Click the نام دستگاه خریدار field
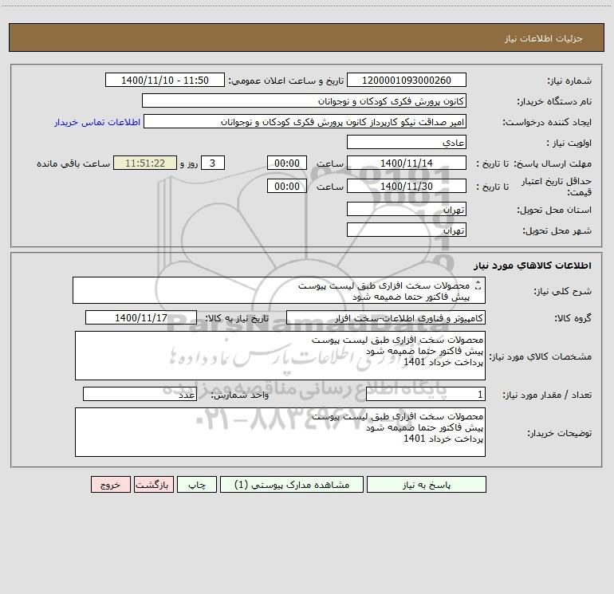614x594 pixels. pyautogui.click(x=304, y=100)
